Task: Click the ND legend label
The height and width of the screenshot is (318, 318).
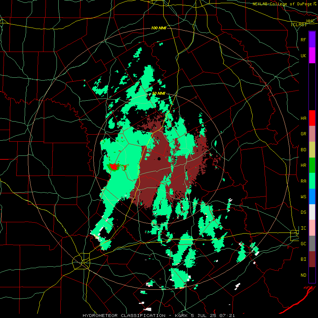Action: click(303, 275)
